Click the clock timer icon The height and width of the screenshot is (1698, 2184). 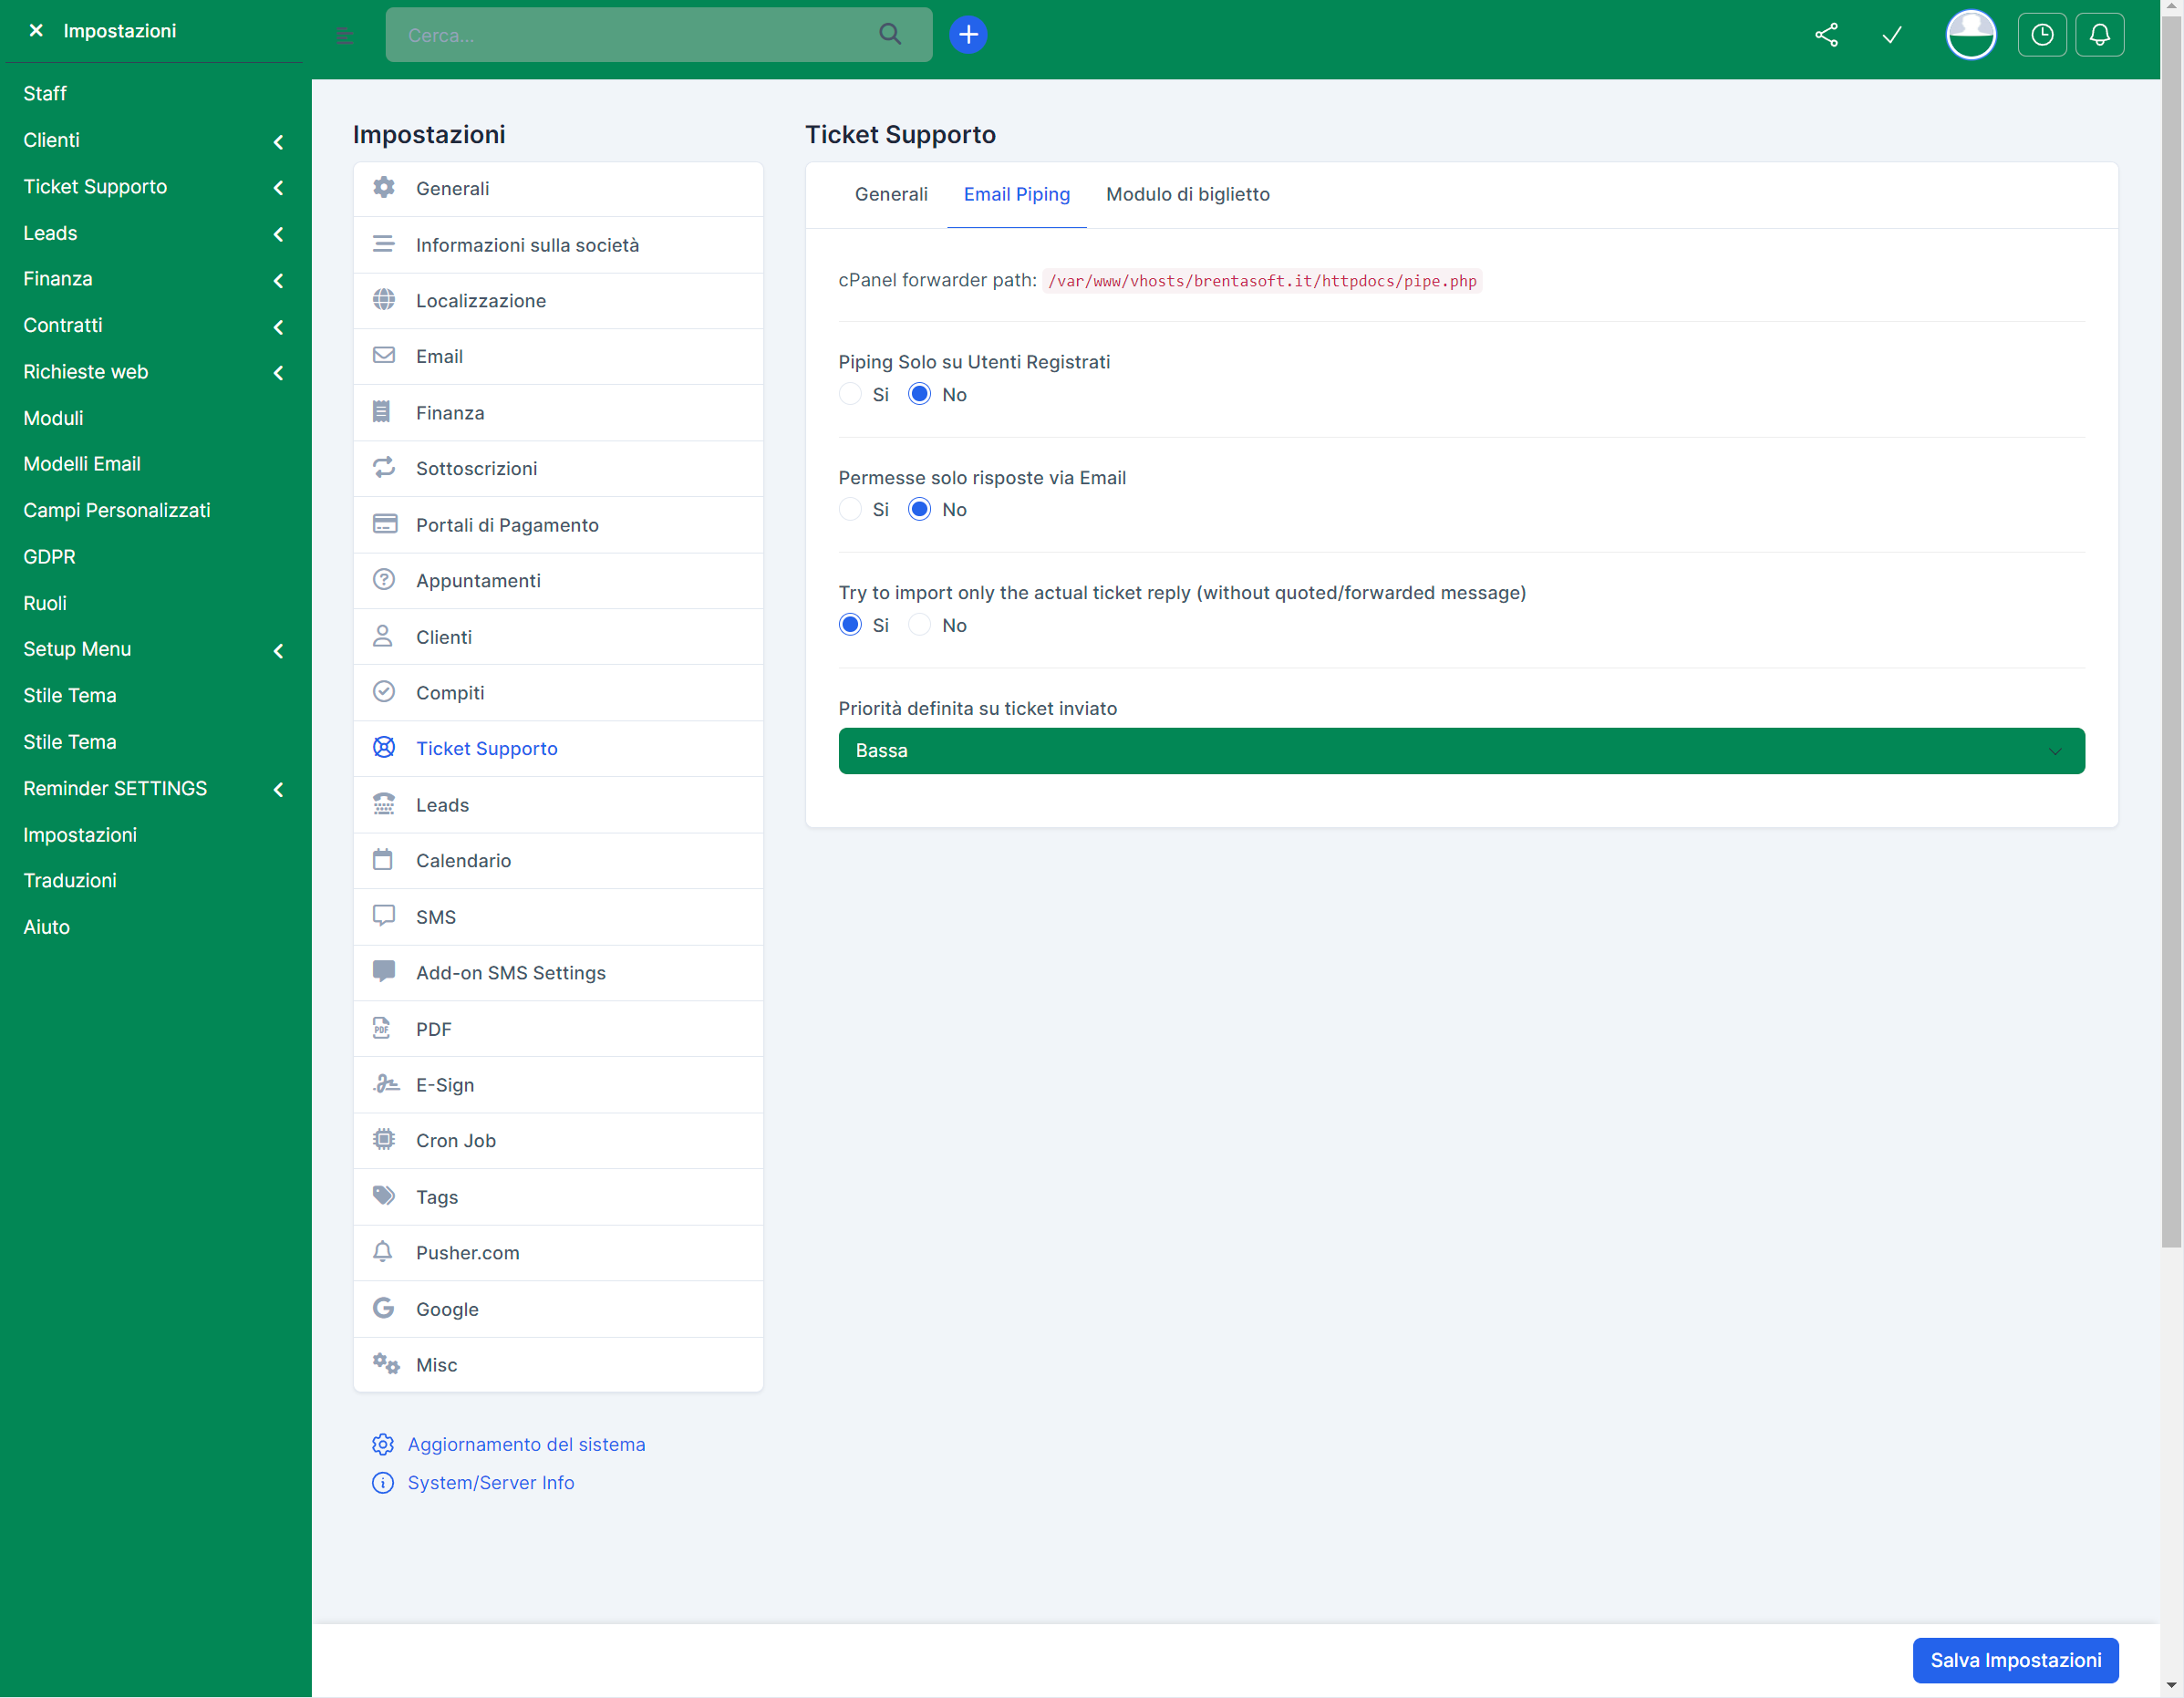[2041, 35]
